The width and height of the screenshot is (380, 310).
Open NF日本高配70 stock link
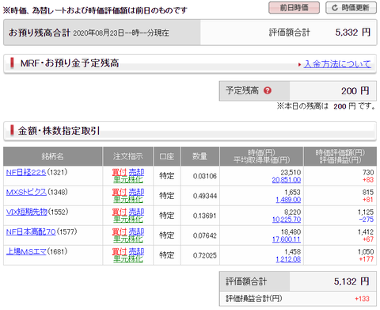(x=31, y=232)
